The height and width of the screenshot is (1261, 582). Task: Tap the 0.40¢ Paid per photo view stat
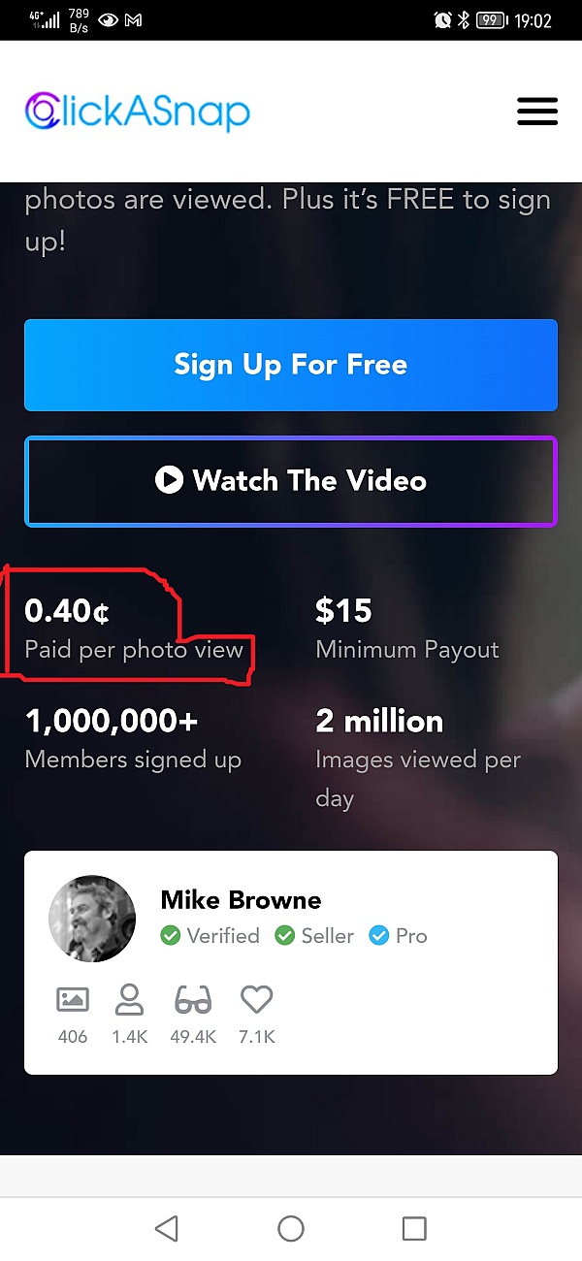(x=134, y=629)
